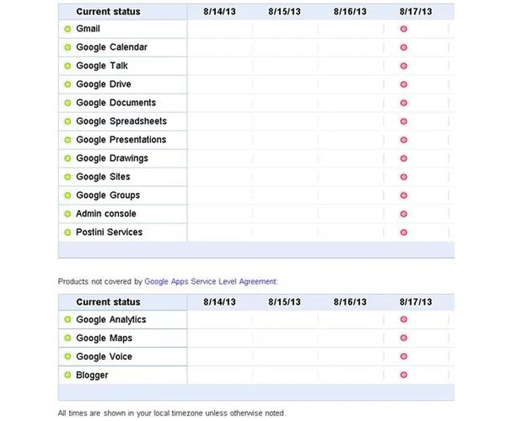This screenshot has width=506, height=421.
Task: Click the green status icon beside Gmail
Action: [x=67, y=29]
